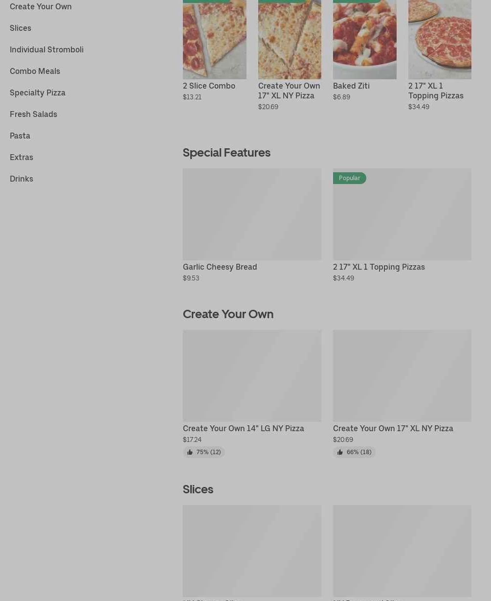Open the Baked Ziti bowl photo
491x601 pixels.
[365, 39]
